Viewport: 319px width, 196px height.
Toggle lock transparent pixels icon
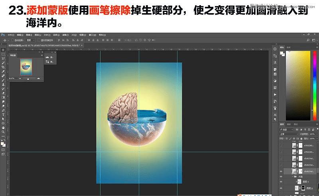[287, 139]
